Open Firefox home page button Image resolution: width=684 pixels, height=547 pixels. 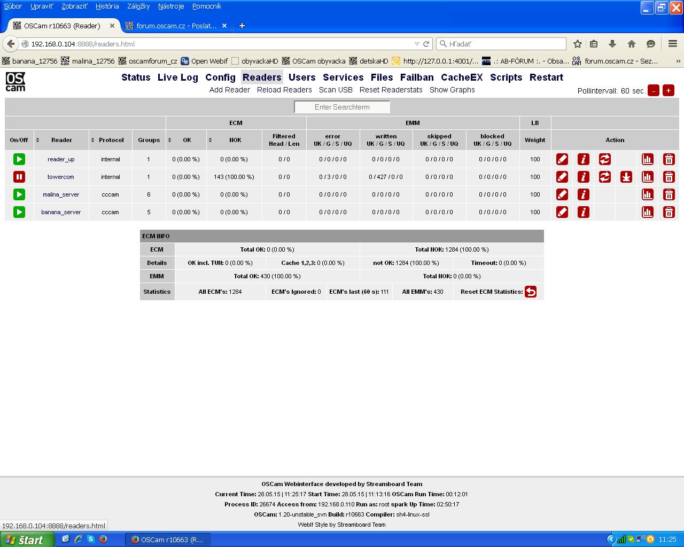tap(632, 44)
